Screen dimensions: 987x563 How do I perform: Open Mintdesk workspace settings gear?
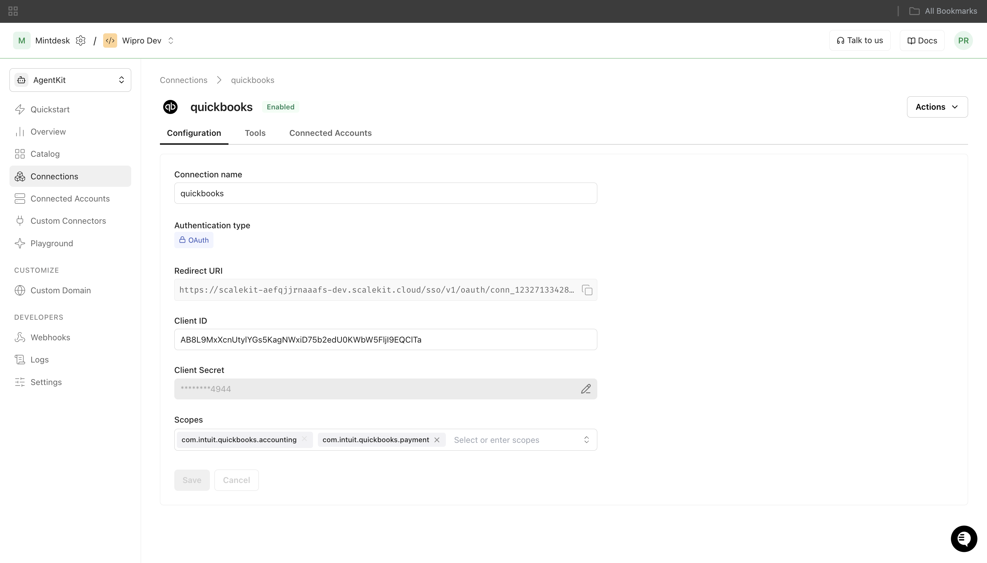tap(80, 40)
